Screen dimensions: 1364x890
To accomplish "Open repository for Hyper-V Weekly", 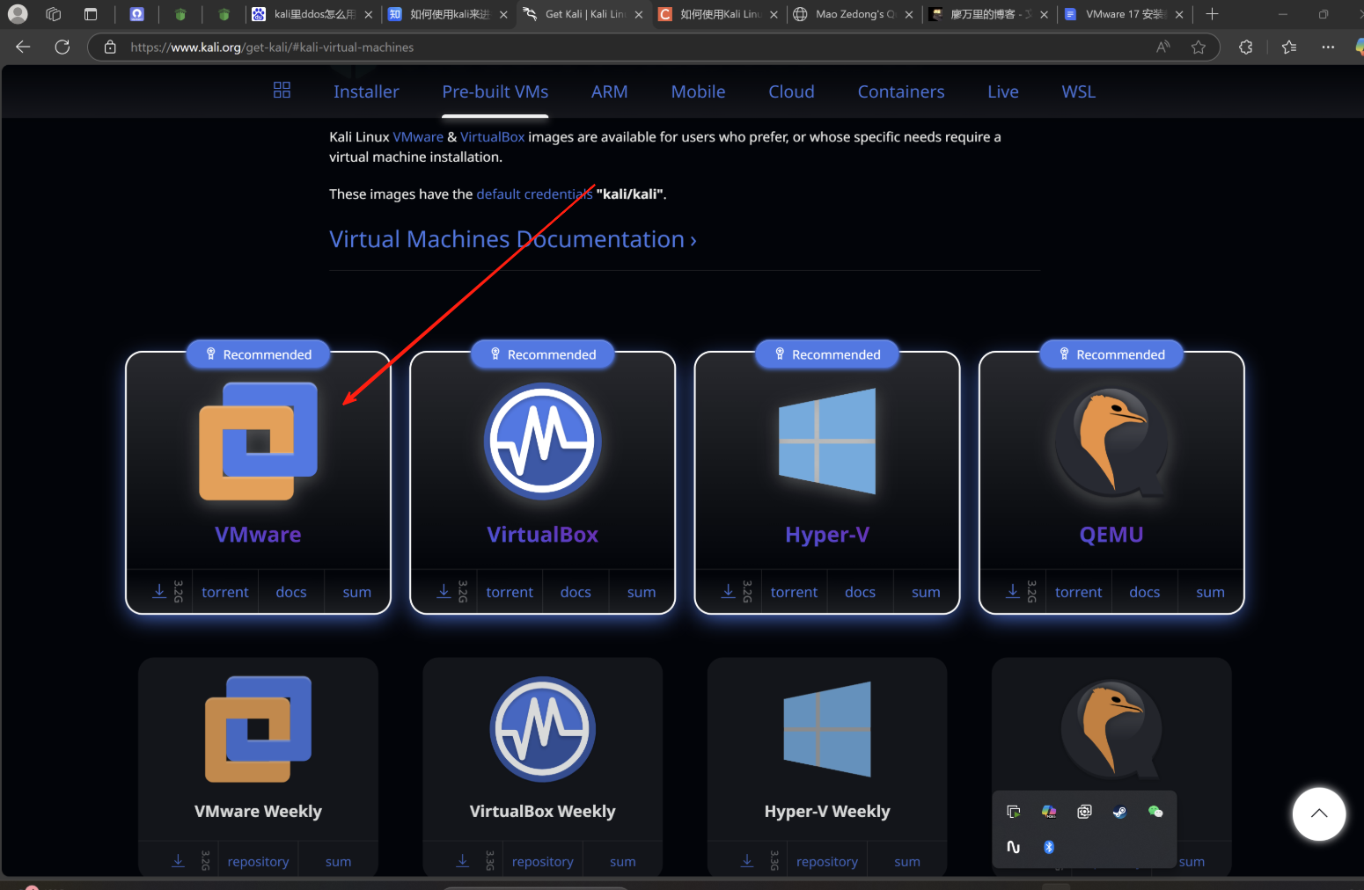I will [827, 862].
